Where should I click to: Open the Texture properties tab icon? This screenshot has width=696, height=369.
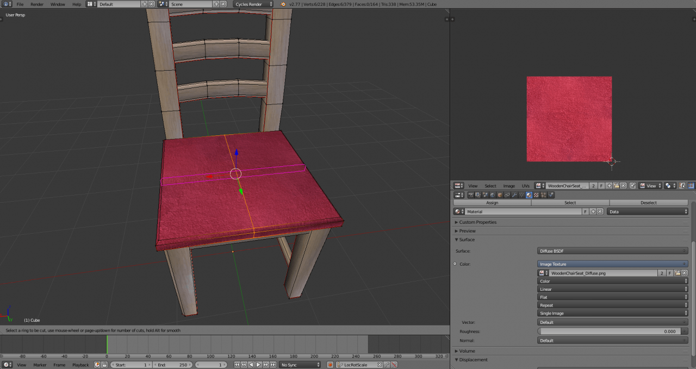click(536, 195)
